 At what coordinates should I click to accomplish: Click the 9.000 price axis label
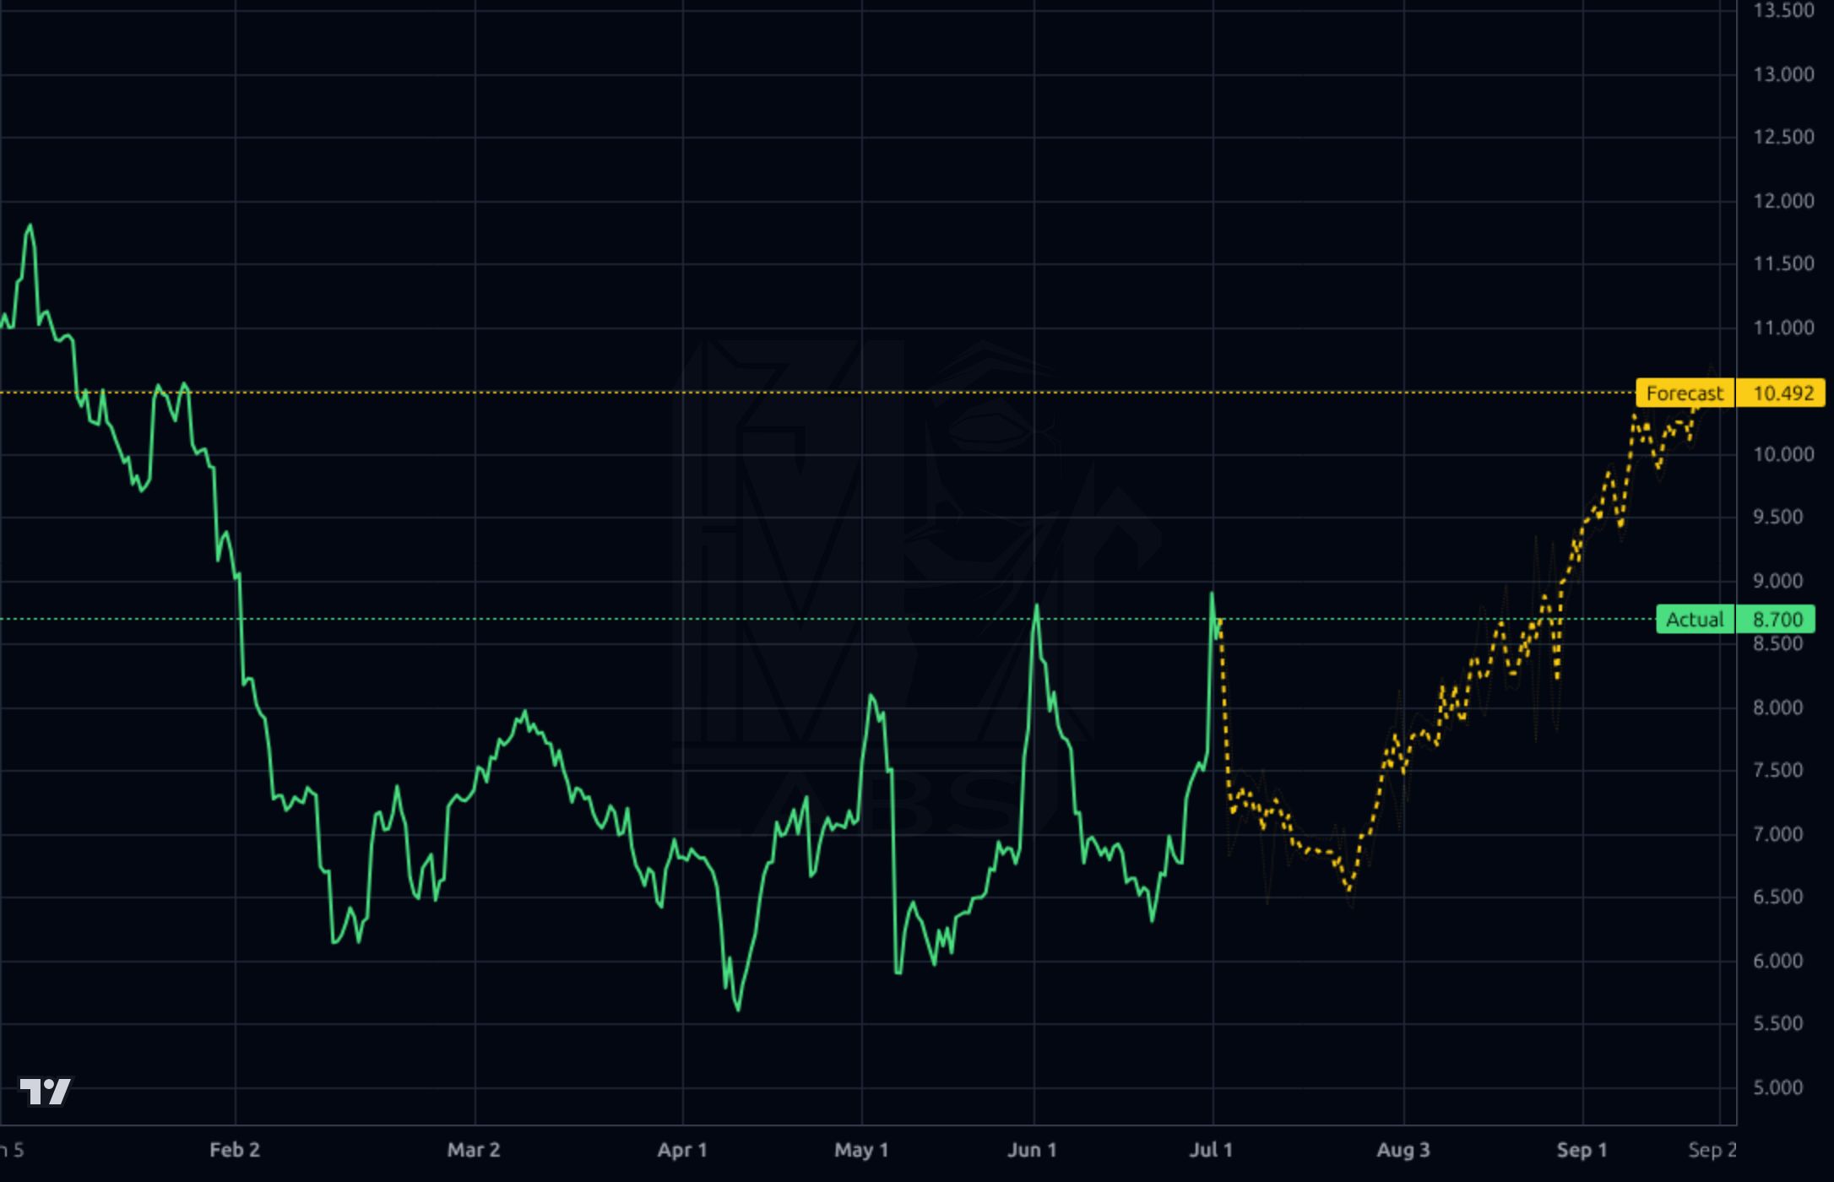[1777, 581]
